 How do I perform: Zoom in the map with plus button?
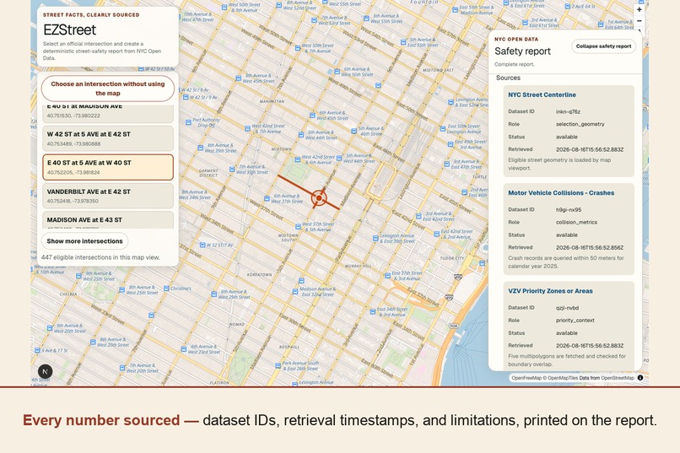[639, 9]
